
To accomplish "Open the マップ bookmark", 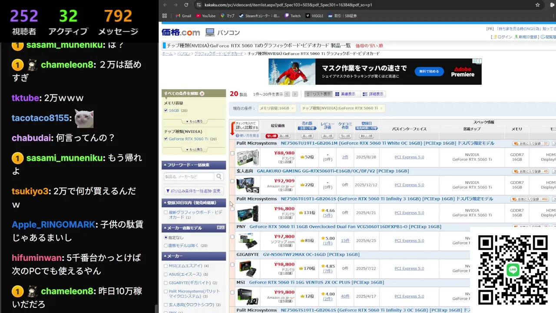I will 227,16.
